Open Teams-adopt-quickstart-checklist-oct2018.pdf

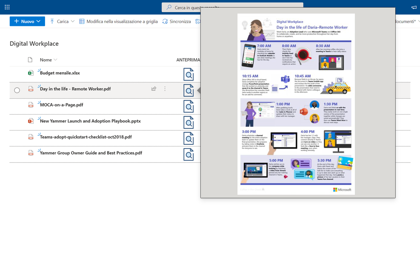click(x=86, y=137)
